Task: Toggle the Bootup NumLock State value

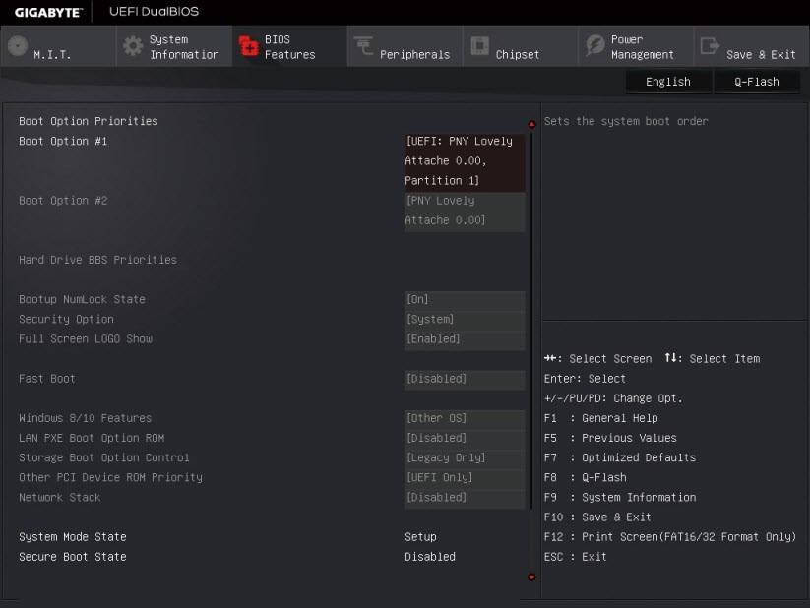Action: pos(464,300)
